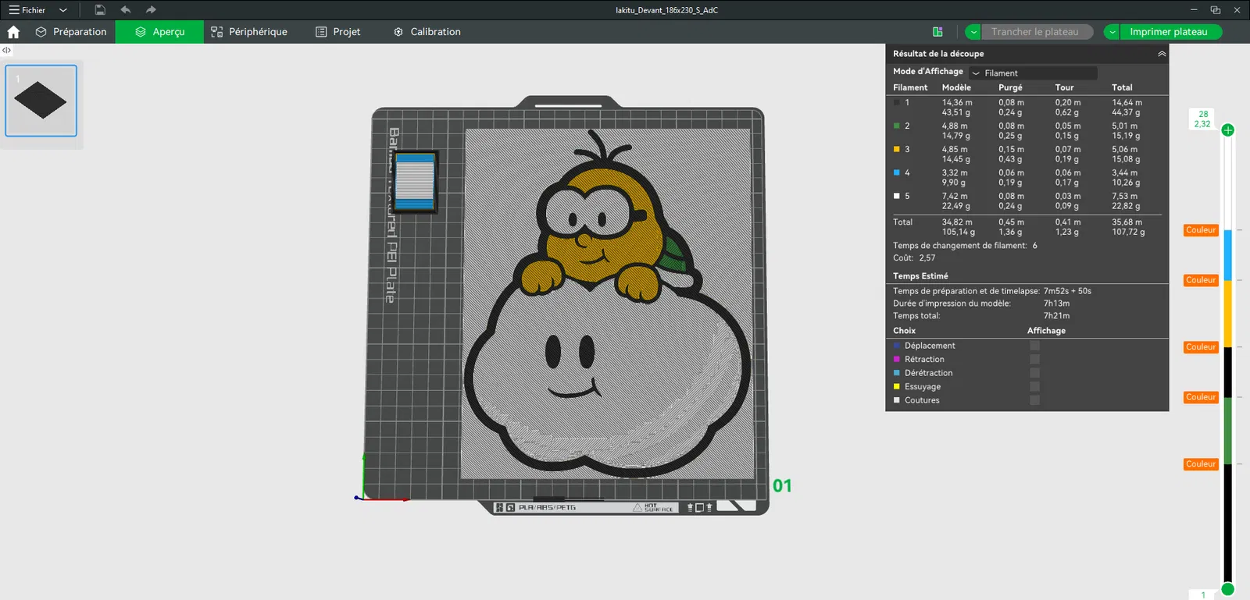Redo the last action
This screenshot has width=1250, height=600.
click(x=151, y=10)
